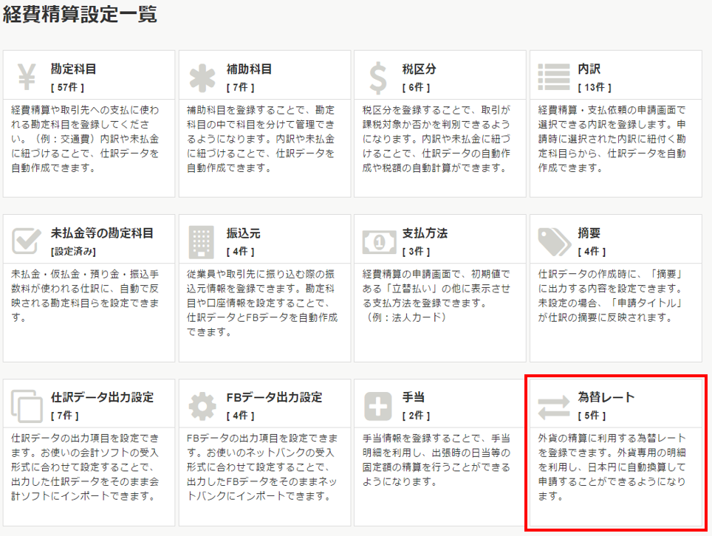This screenshot has width=712, height=536.
Task: Click the banknote icon for 支払方法
Action: tap(377, 241)
